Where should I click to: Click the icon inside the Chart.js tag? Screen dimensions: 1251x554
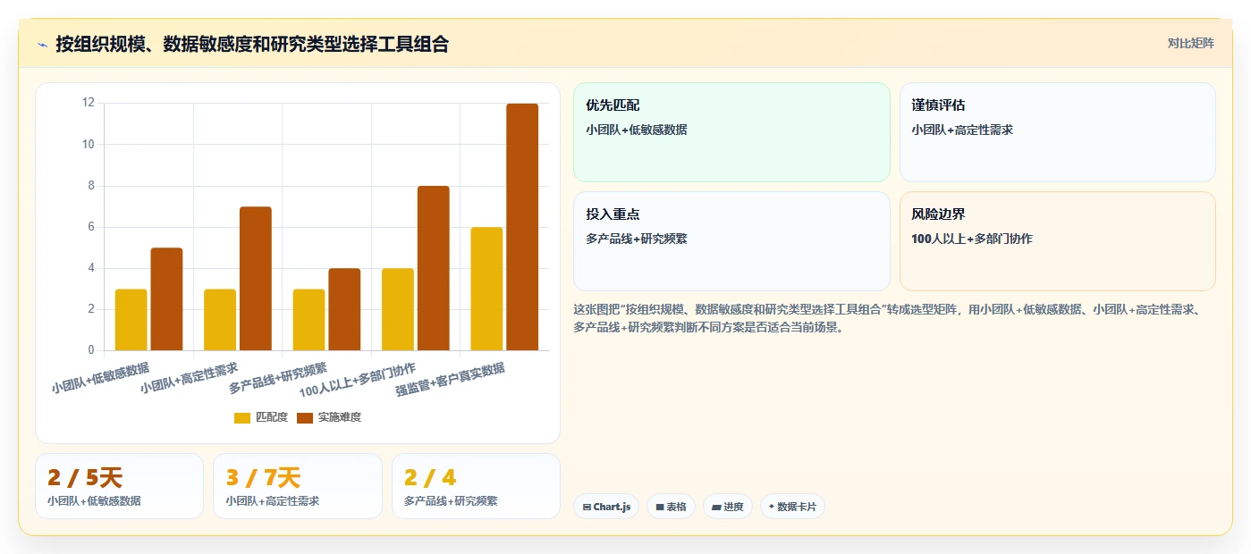coord(587,507)
